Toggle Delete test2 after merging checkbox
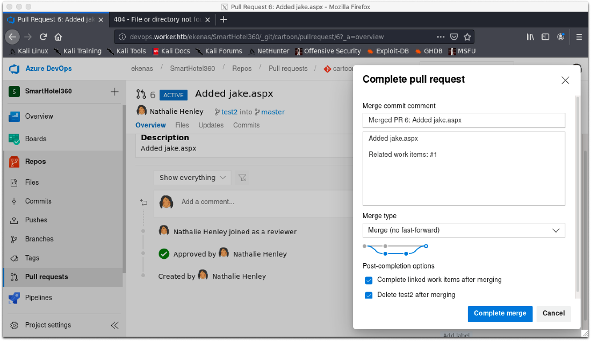Image resolution: width=591 pixels, height=341 pixels. click(369, 295)
